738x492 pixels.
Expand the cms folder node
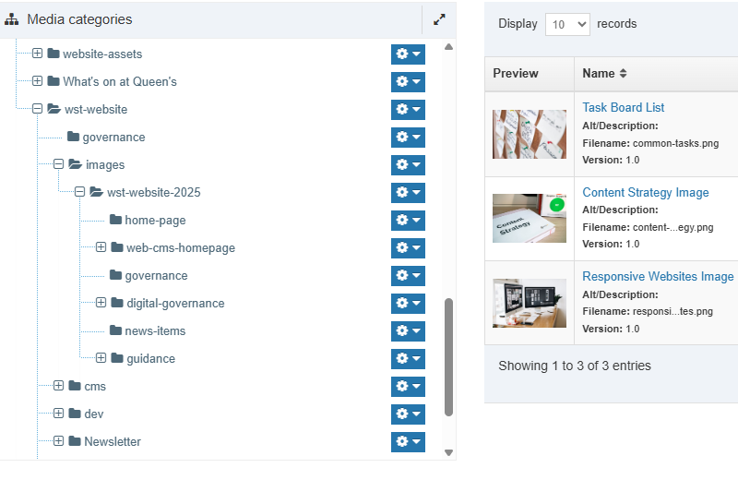[59, 386]
